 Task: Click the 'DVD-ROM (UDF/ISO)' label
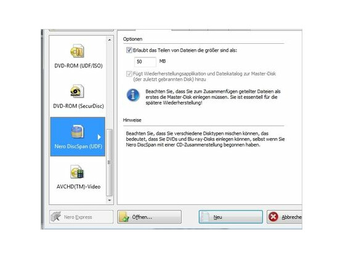point(78,66)
